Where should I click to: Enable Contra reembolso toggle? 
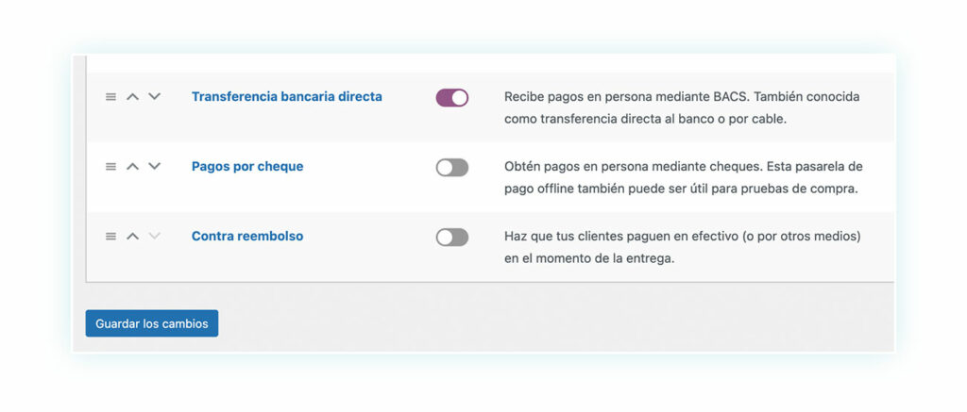[x=452, y=237]
